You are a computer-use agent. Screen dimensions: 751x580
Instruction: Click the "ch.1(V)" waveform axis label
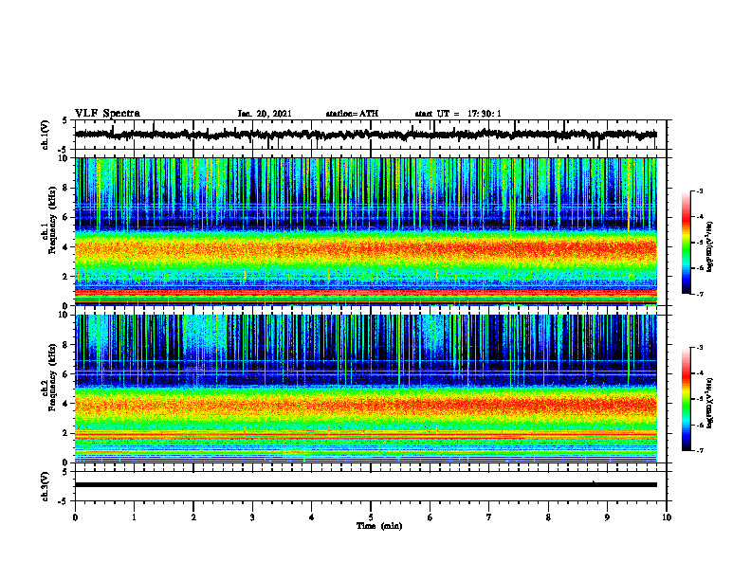(46, 135)
